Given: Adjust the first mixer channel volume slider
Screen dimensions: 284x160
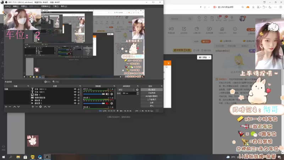Looking at the screenshot, I should (94, 94).
